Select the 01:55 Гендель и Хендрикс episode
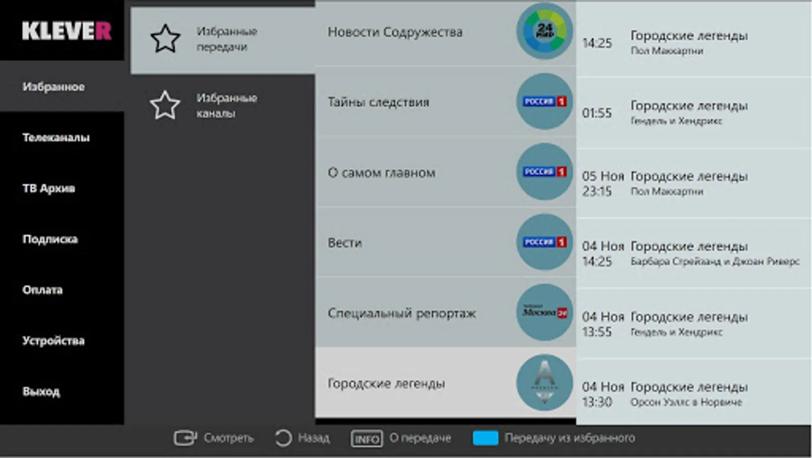Image resolution: width=812 pixels, height=458 pixels. coord(694,112)
